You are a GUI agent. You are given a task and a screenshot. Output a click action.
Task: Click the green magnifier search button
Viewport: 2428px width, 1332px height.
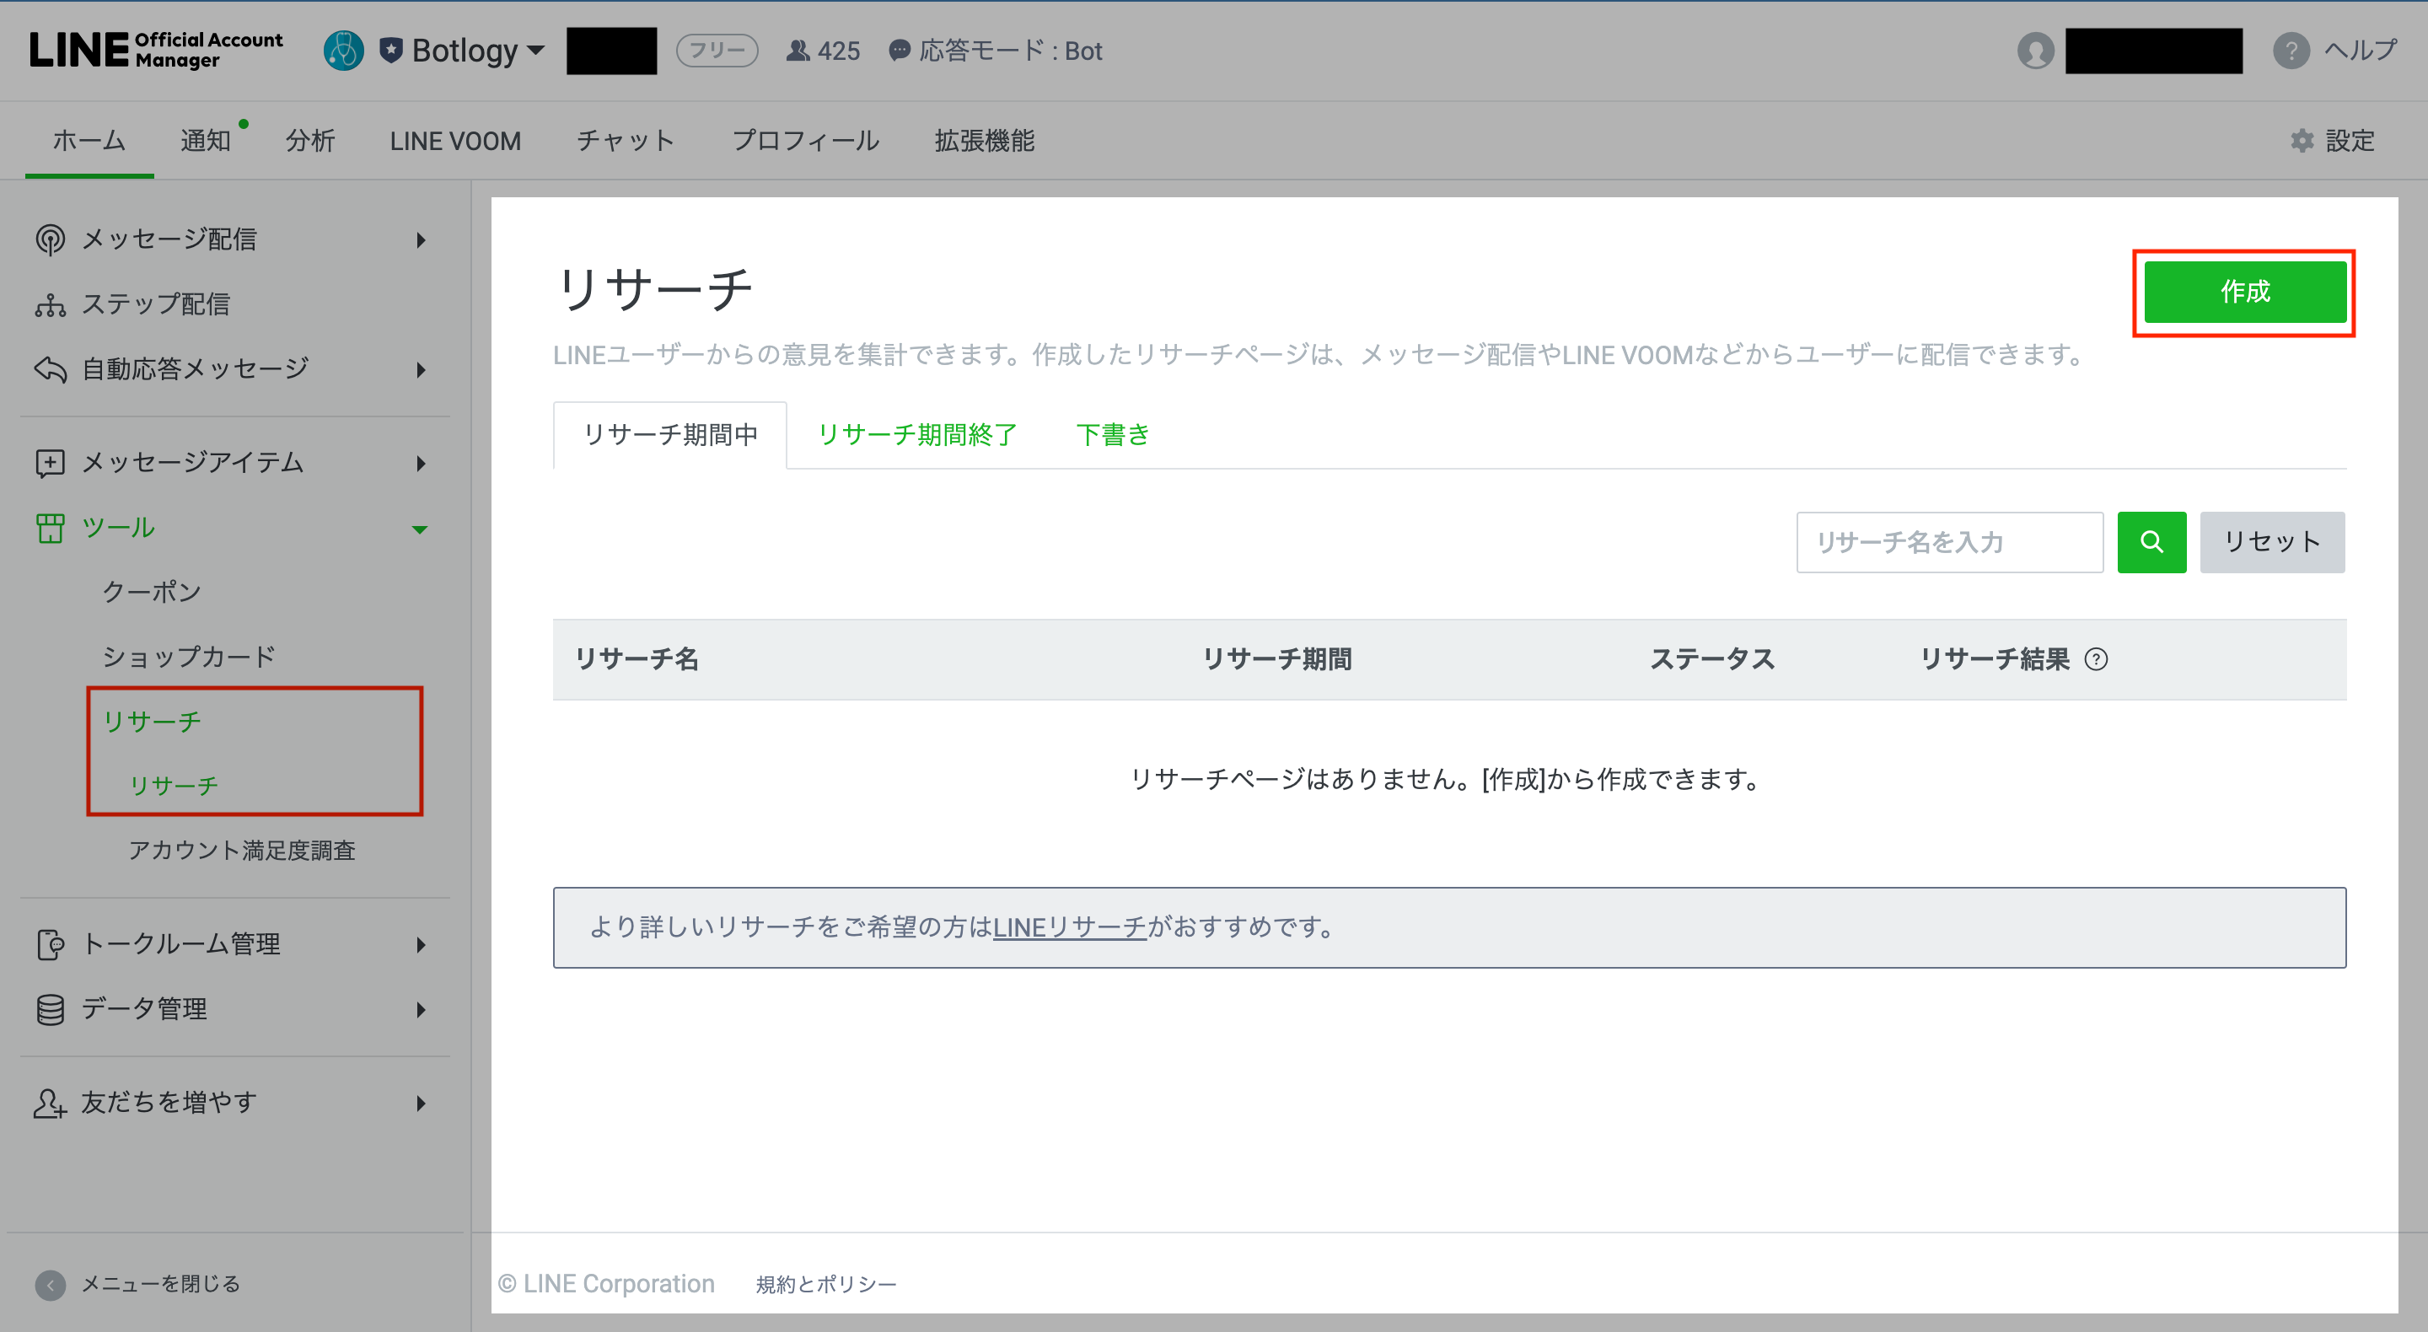[2151, 542]
